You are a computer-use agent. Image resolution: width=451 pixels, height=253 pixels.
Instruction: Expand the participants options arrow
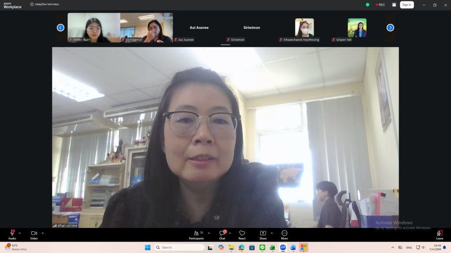[x=209, y=233]
